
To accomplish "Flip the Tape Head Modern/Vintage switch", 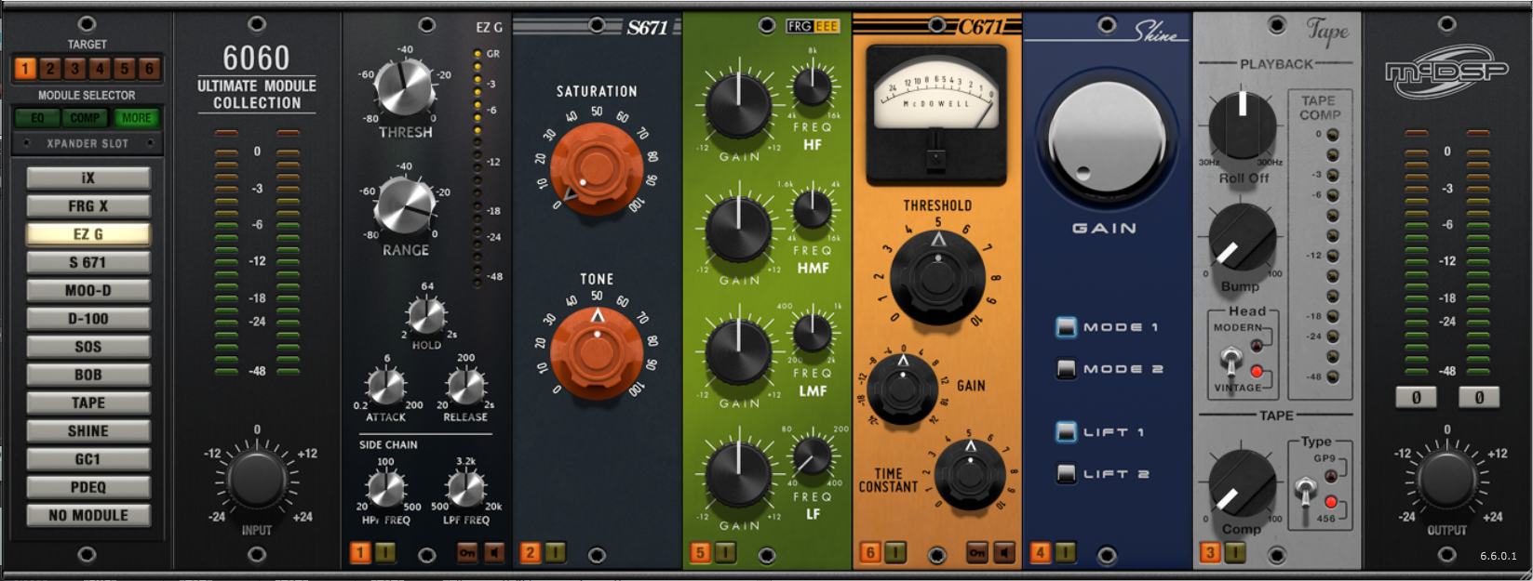I will pos(1231,360).
